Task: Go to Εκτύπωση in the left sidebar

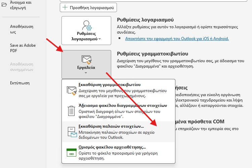Action: point(20,83)
